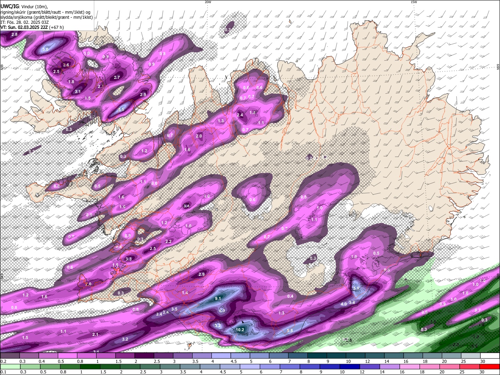500x375 pixels.
Task: Click the 3.8 precipitation value
Action: (x=352, y=302)
